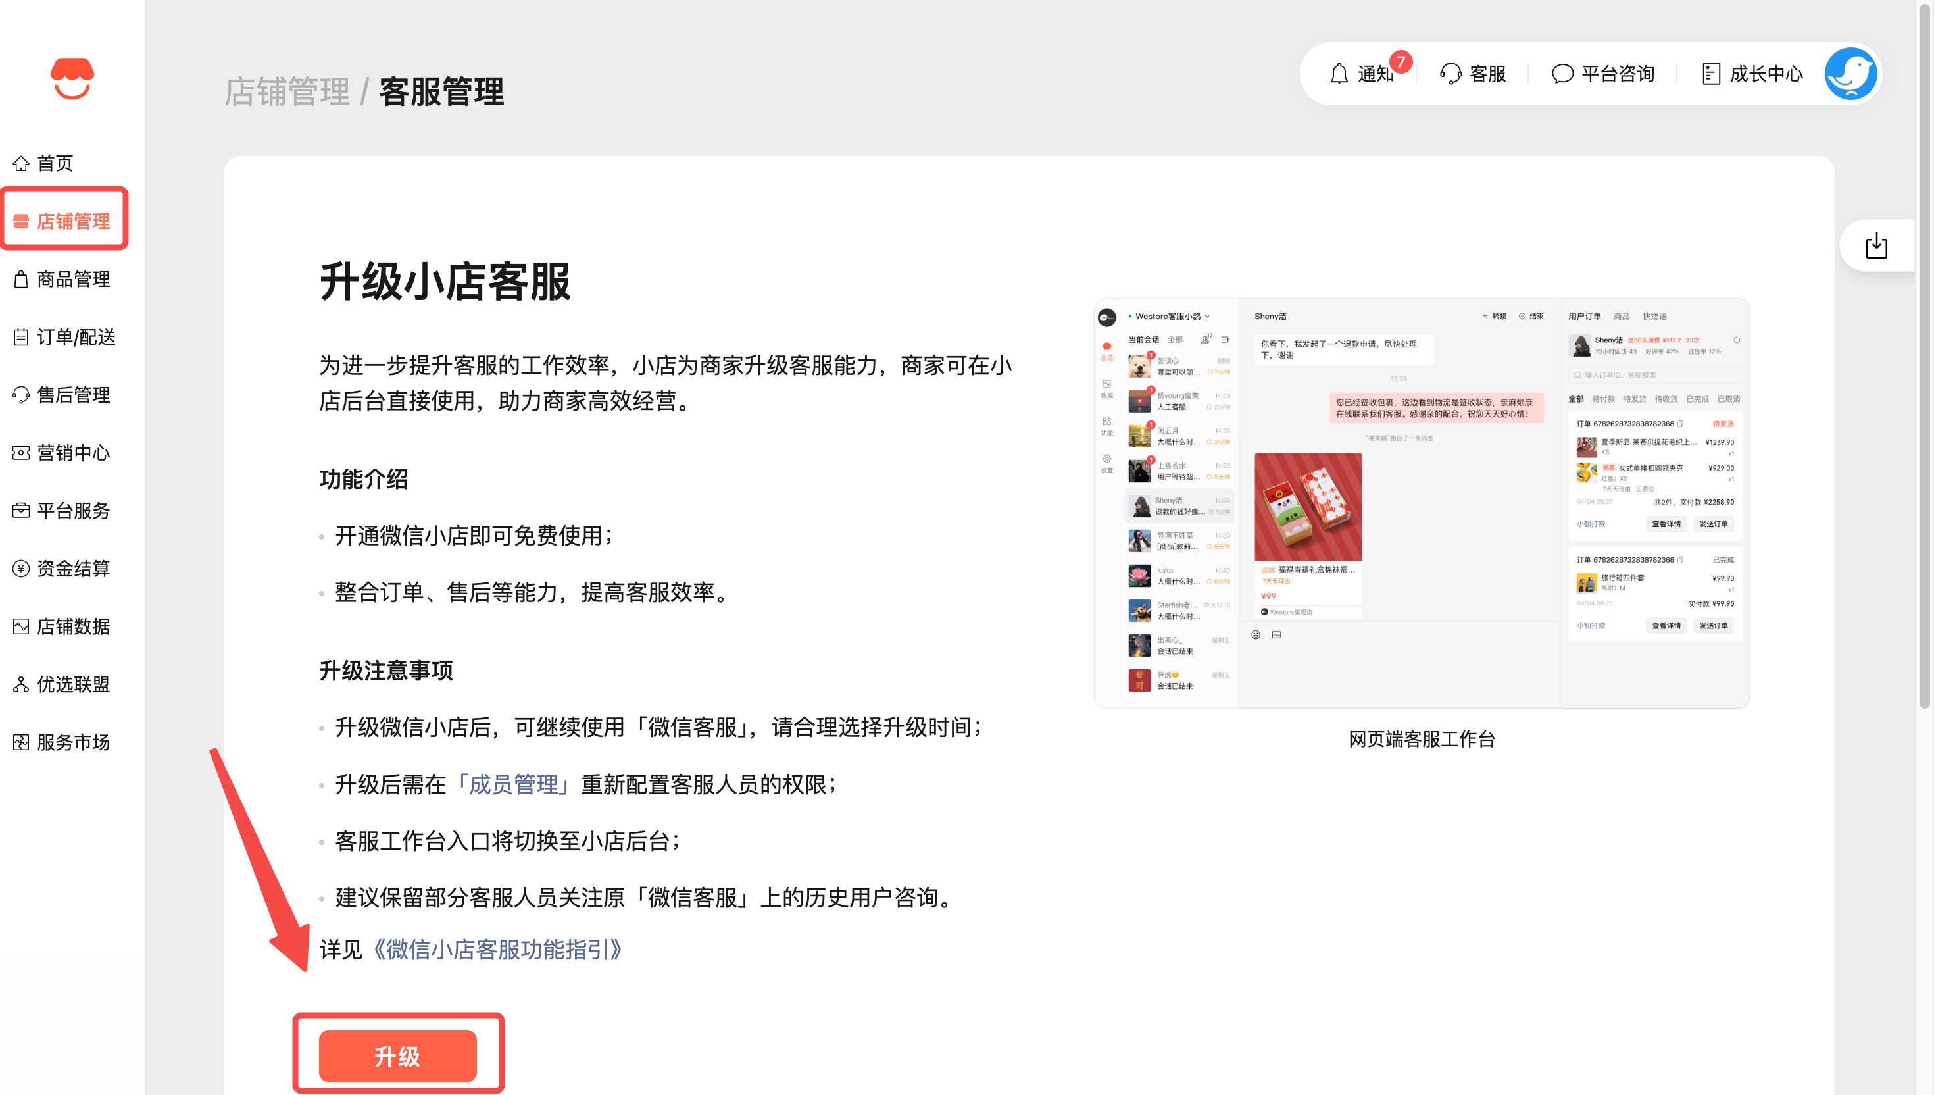Click the 升级注意事项 subheading
This screenshot has width=1934, height=1095.
385,670
